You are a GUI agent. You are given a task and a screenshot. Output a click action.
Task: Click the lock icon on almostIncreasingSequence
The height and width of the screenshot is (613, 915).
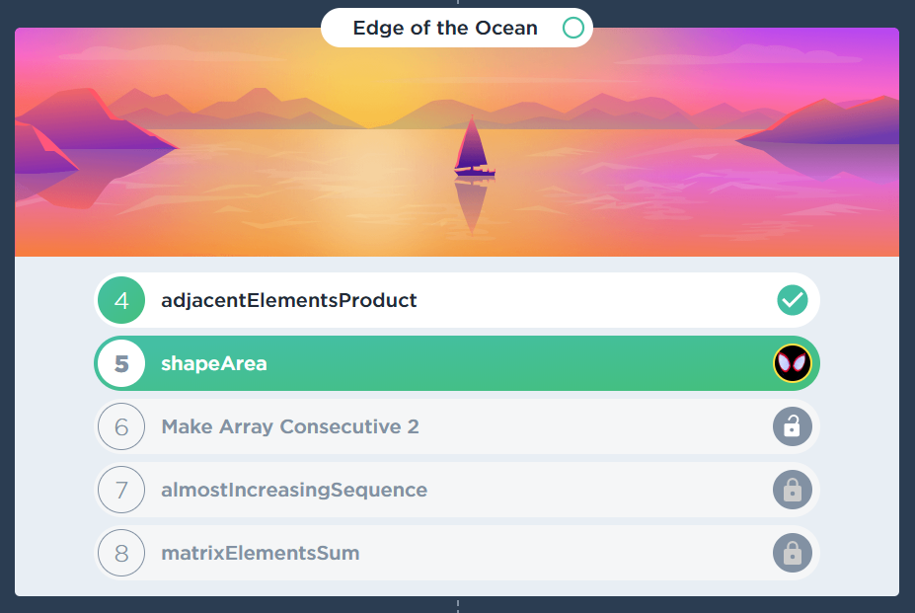[x=792, y=490]
